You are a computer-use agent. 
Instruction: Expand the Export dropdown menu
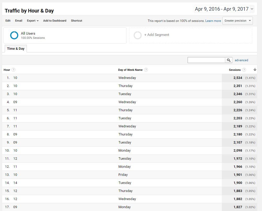click(x=33, y=21)
